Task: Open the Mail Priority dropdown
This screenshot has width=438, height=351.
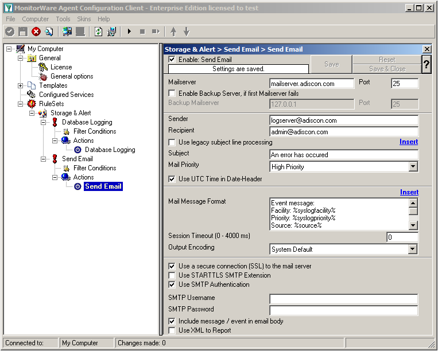Action: click(x=413, y=167)
